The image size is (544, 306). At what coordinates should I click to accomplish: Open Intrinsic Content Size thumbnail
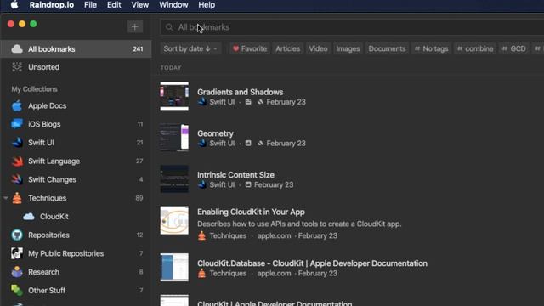174,179
